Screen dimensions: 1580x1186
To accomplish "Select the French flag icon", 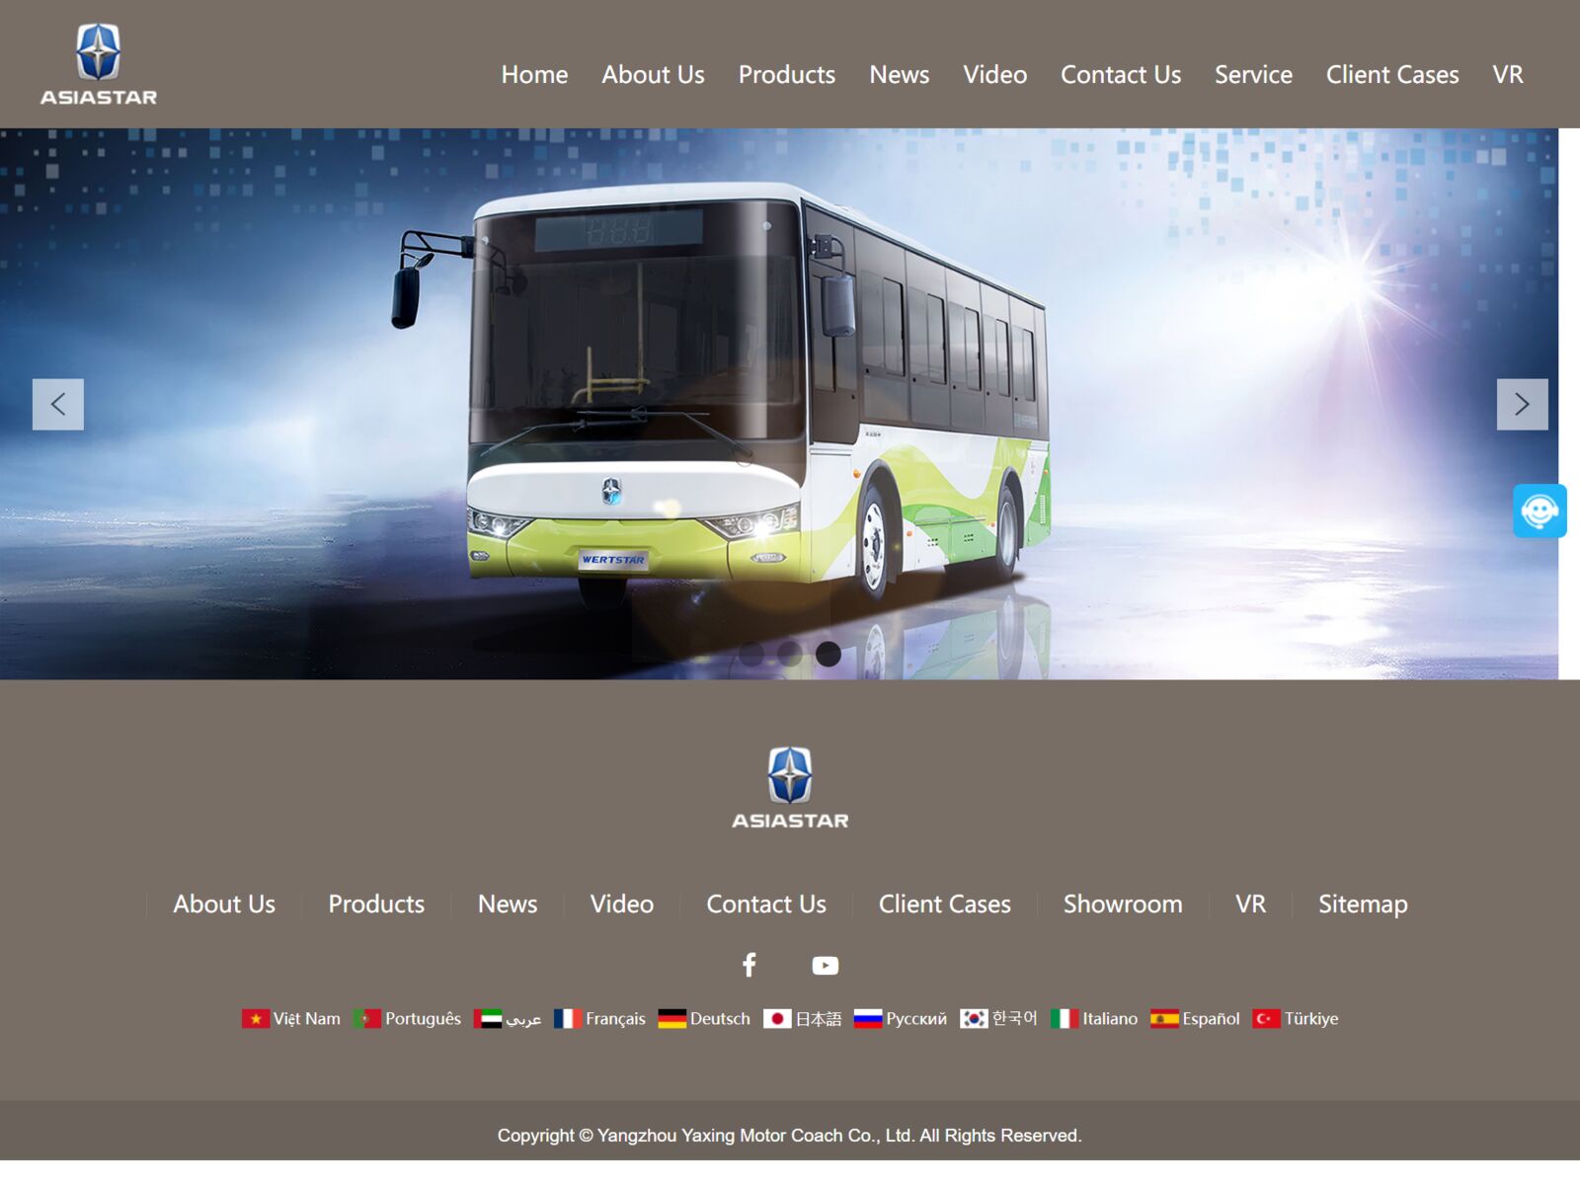I will pos(568,1018).
